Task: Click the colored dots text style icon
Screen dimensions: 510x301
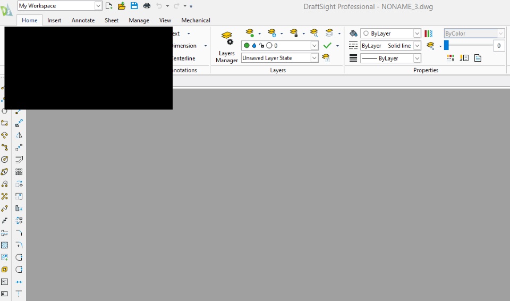Action: [x=450, y=58]
